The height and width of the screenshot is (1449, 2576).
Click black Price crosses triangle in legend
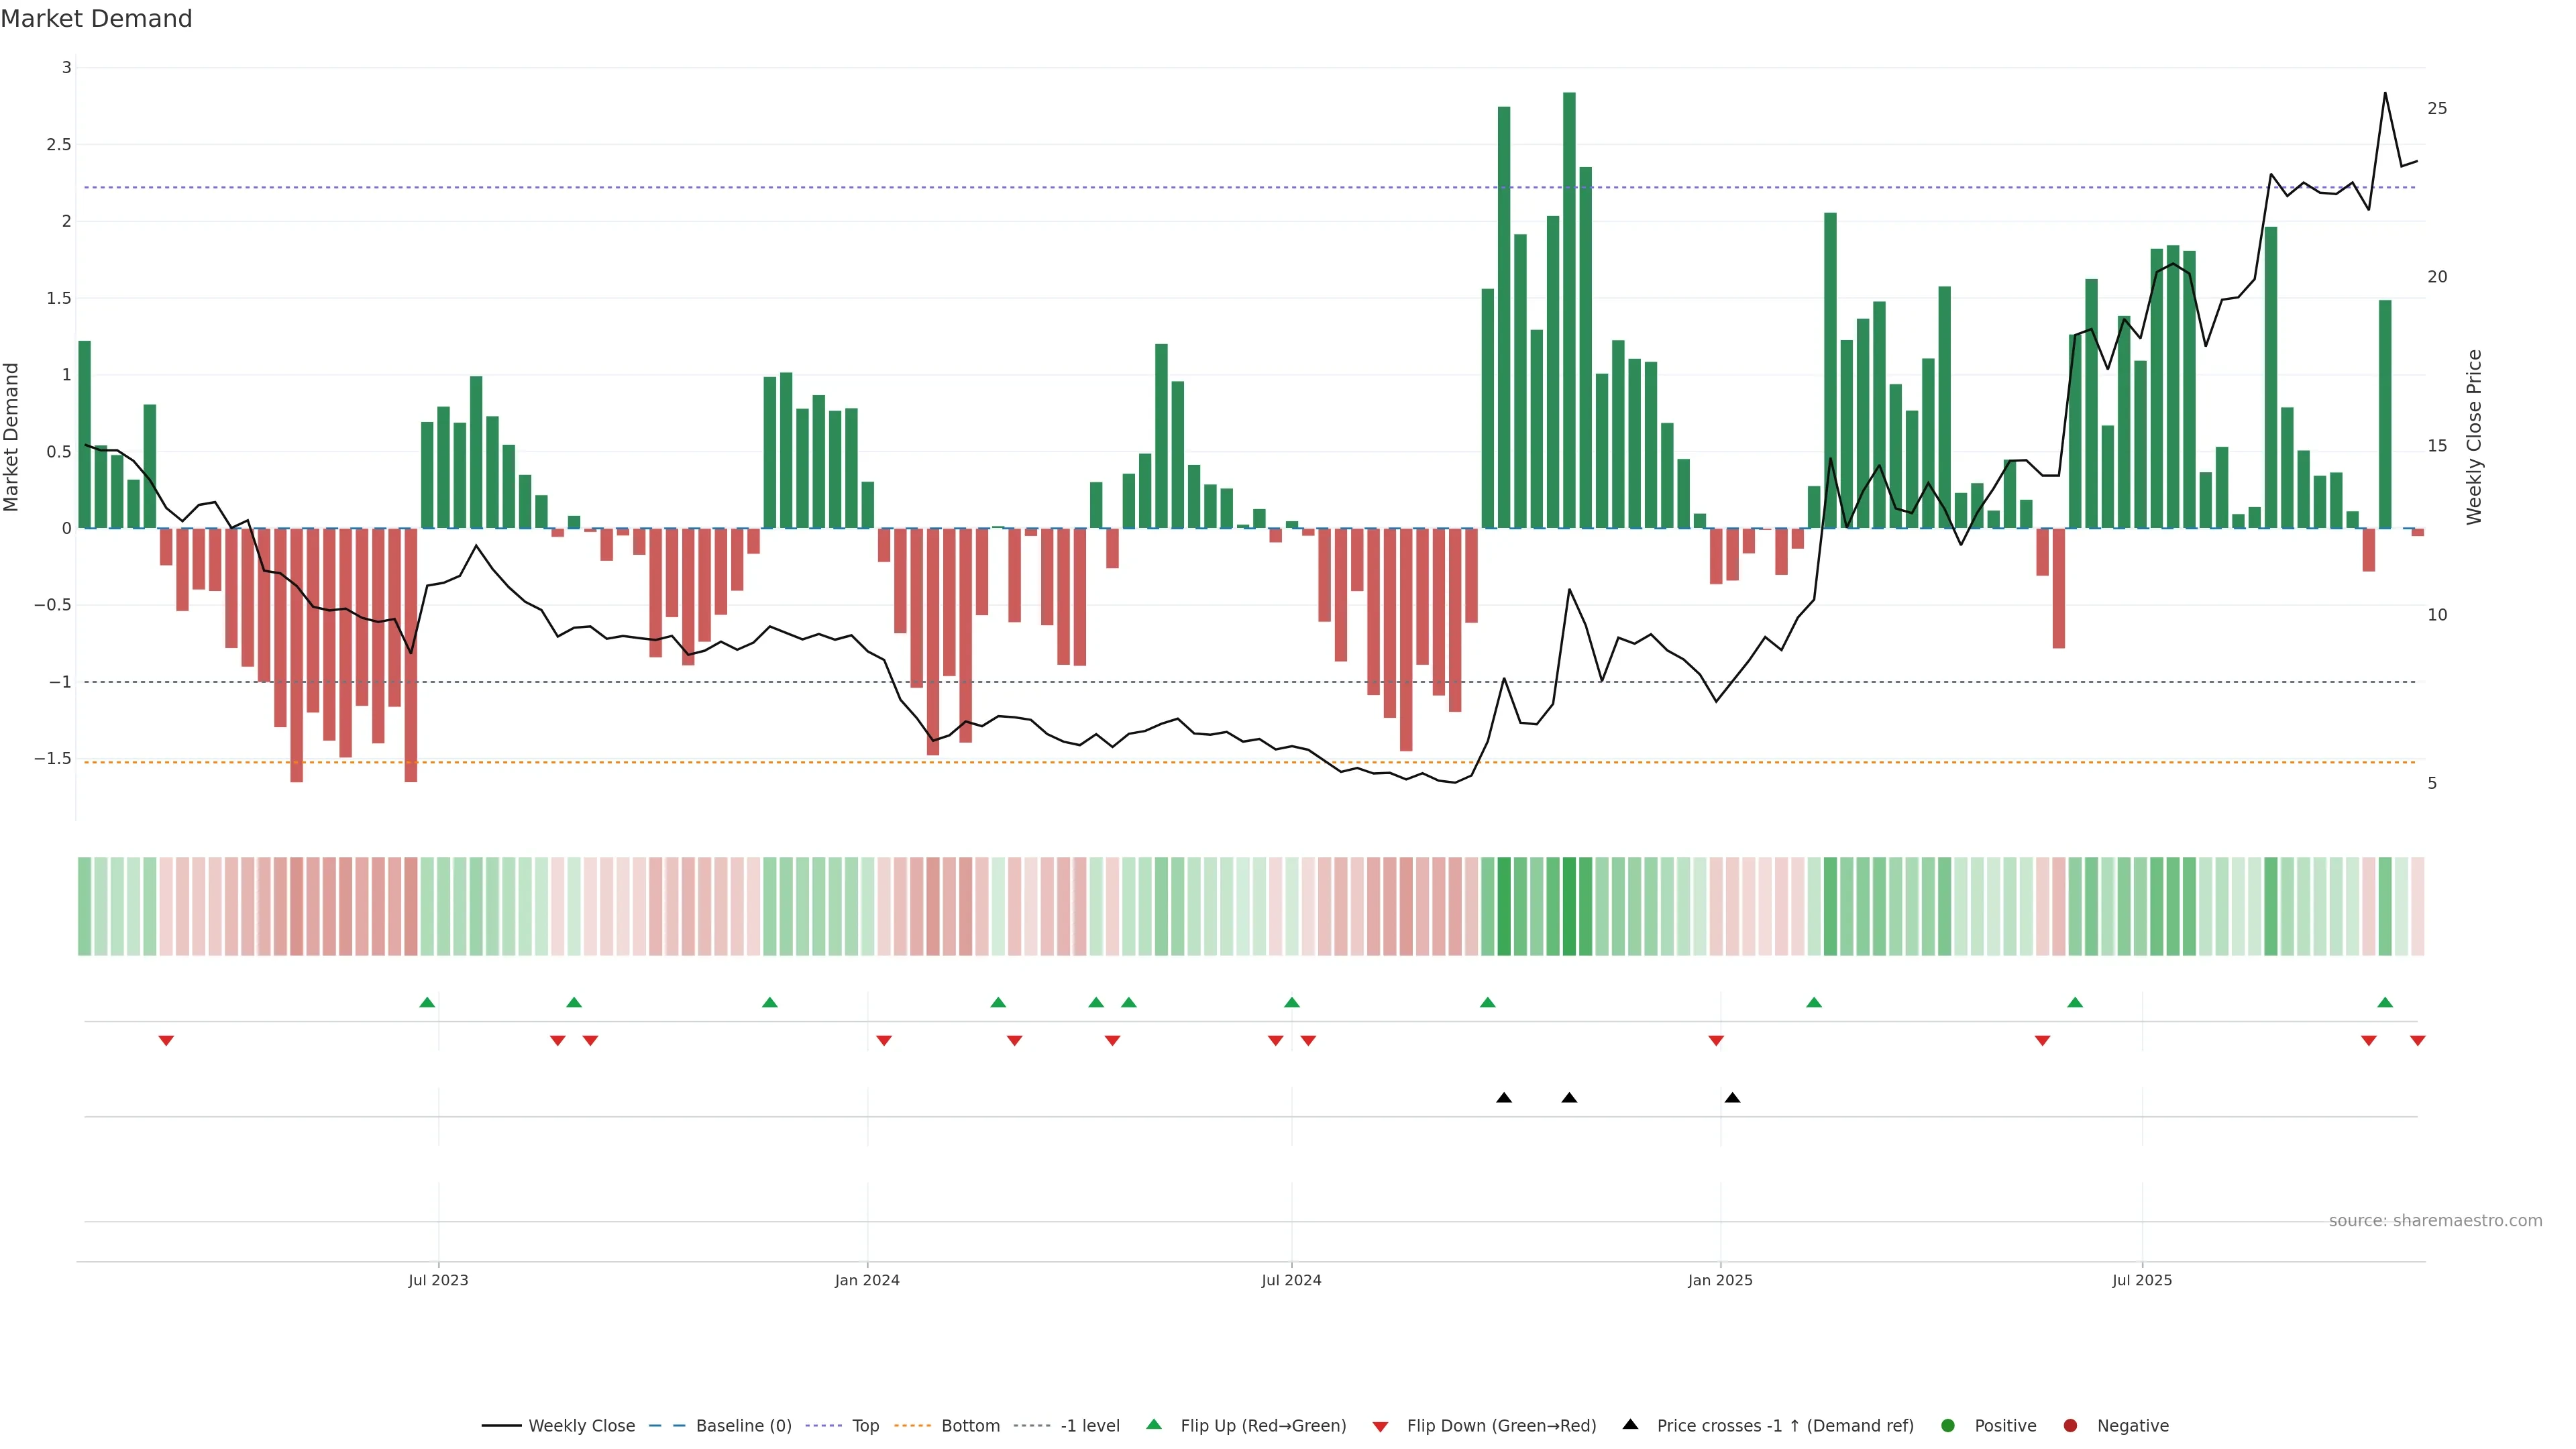pyautogui.click(x=1630, y=1424)
